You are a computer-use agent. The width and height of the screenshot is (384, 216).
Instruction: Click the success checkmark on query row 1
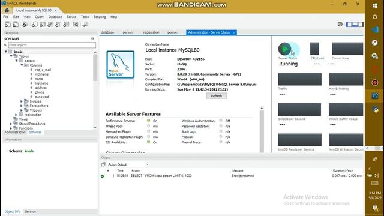tap(103, 176)
